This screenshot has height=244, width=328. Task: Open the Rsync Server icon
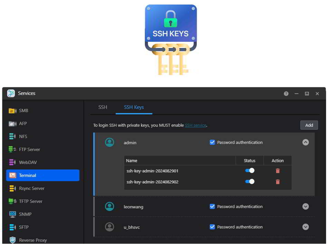coord(12,188)
